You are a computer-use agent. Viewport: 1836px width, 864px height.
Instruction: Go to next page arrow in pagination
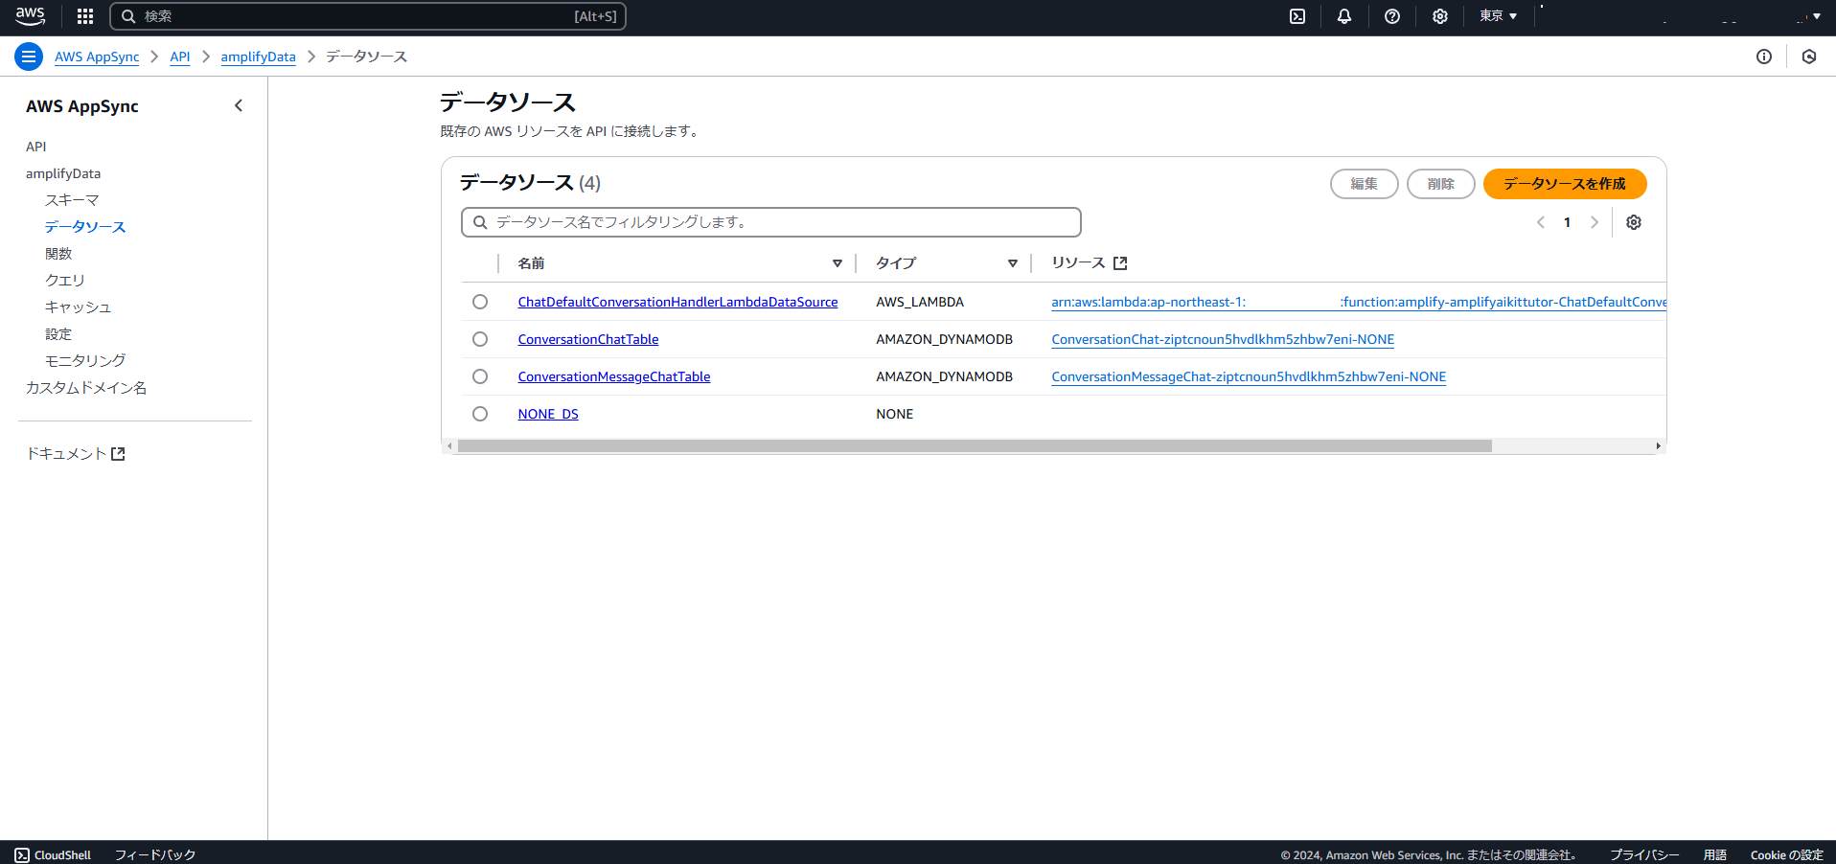[x=1595, y=222]
